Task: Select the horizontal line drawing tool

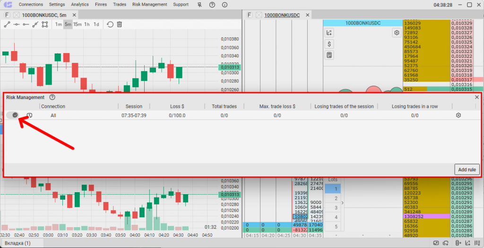Action: (17, 25)
